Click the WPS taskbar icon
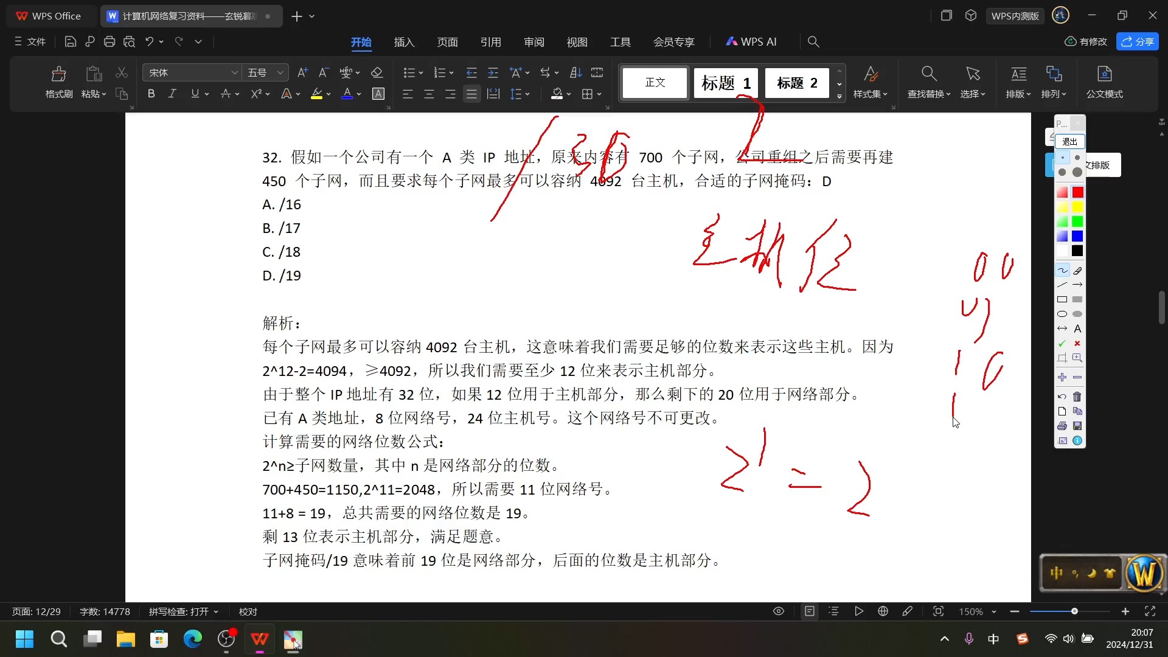The image size is (1168, 657). (x=259, y=640)
